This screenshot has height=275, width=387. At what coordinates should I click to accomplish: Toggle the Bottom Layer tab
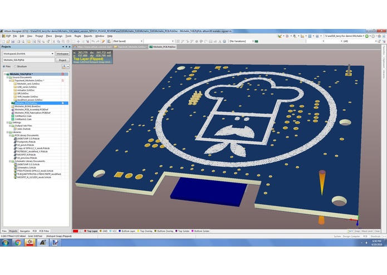click(x=127, y=231)
